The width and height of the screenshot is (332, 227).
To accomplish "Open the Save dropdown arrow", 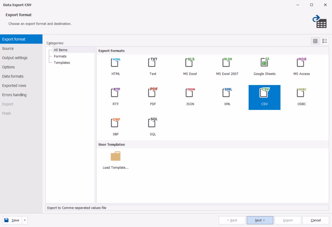I will click(x=25, y=220).
